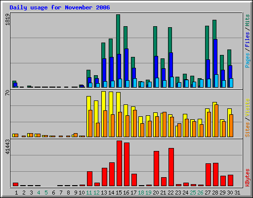This screenshot has height=198, width=253.
Task: Click the cyan pages bar for day 28
Action: pyautogui.click(x=216, y=81)
